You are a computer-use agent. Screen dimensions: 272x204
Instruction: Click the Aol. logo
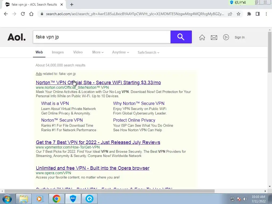click(16, 37)
